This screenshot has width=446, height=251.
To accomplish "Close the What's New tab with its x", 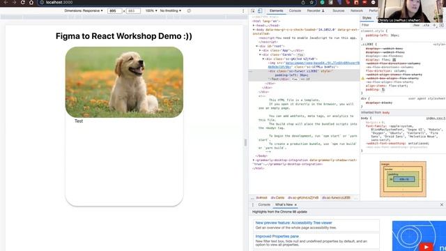I will [x=295, y=204].
